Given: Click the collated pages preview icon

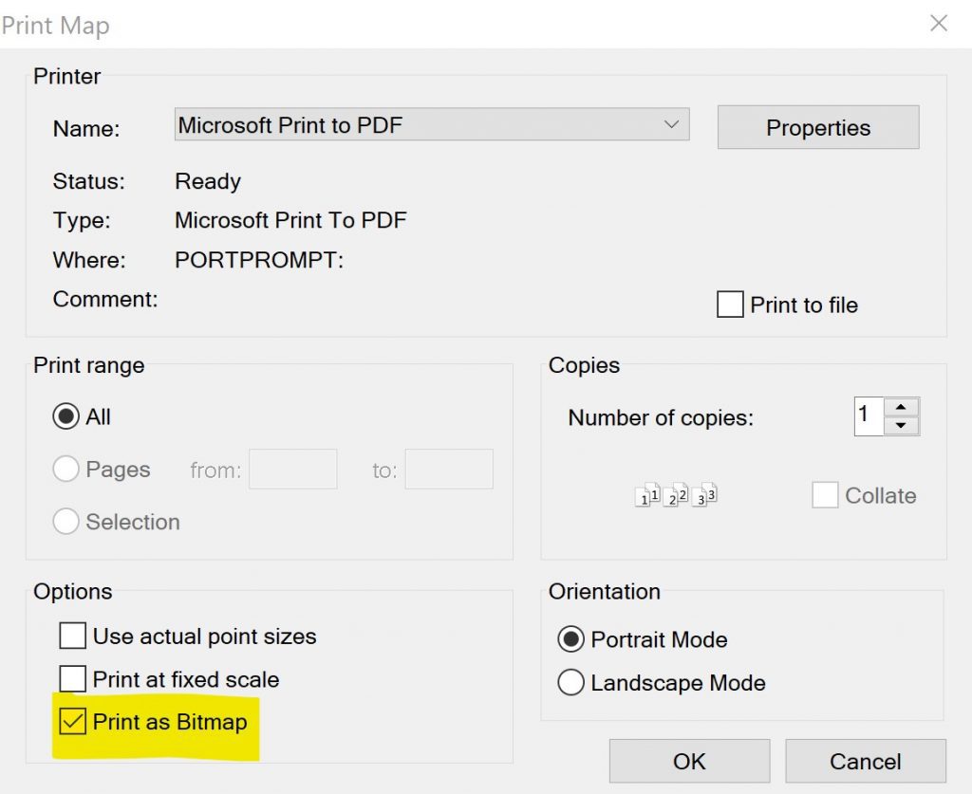Looking at the screenshot, I should (x=674, y=493).
